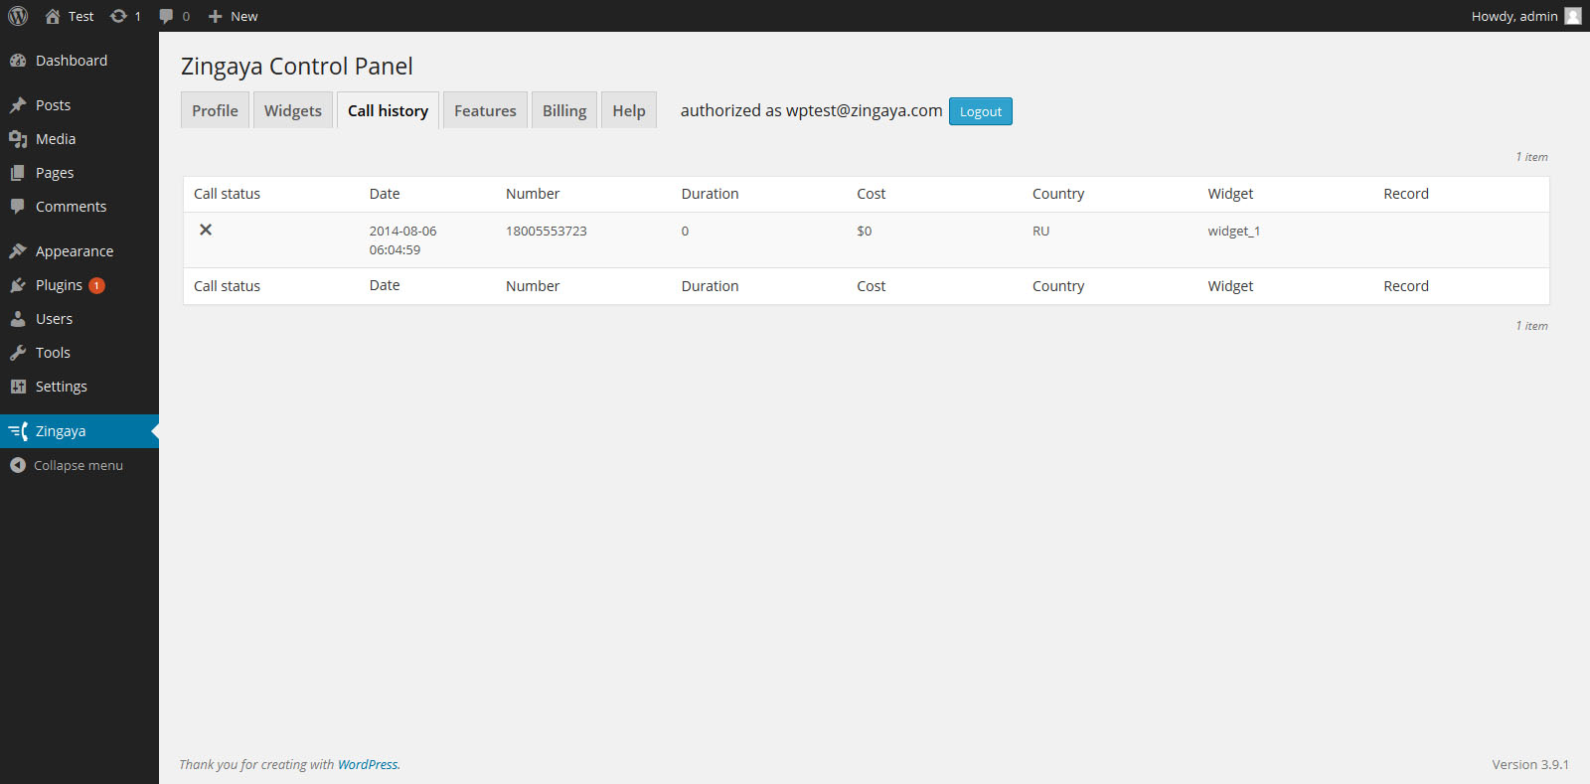Follow the WordPress footer link
This screenshot has height=784, width=1590.
point(368,764)
